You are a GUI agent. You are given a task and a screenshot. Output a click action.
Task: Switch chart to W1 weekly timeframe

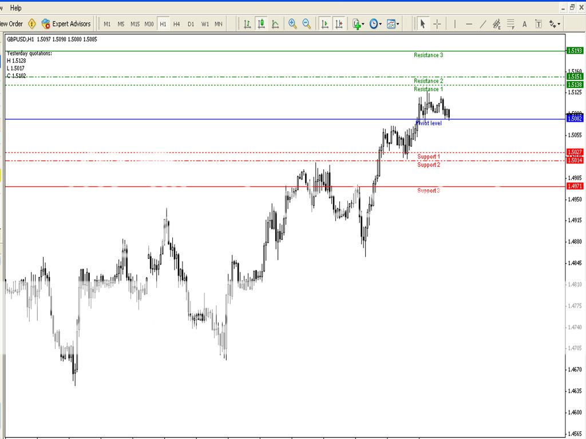[205, 24]
